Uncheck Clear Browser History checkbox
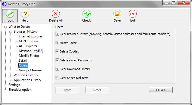Image resolution: width=192 pixels, height=105 pixels. [x=57, y=34]
